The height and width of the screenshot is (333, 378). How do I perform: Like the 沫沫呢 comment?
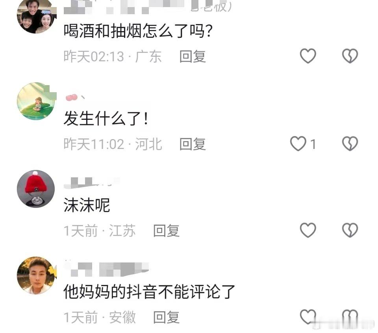tap(308, 230)
